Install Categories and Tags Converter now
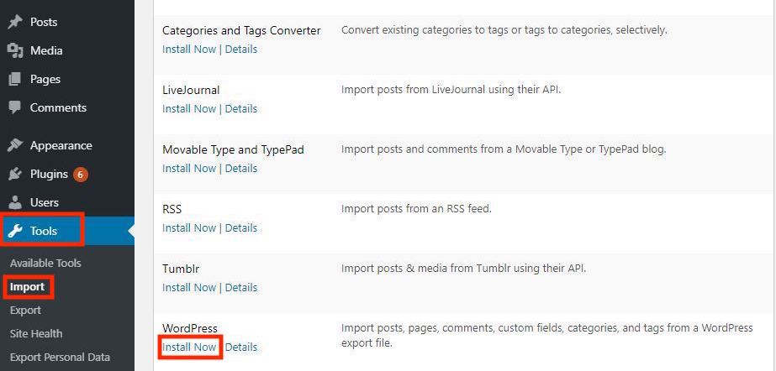 [x=189, y=49]
